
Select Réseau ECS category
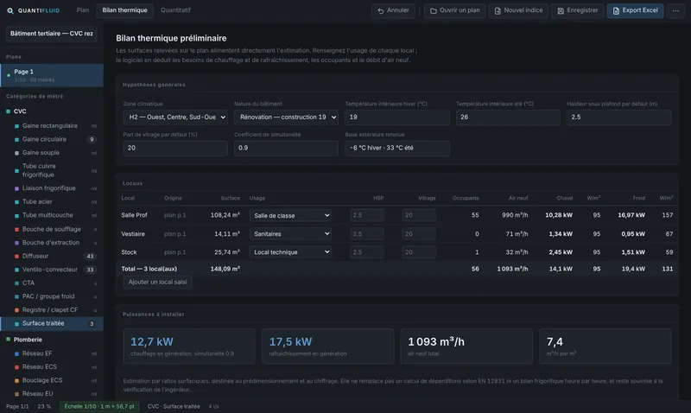(52, 366)
